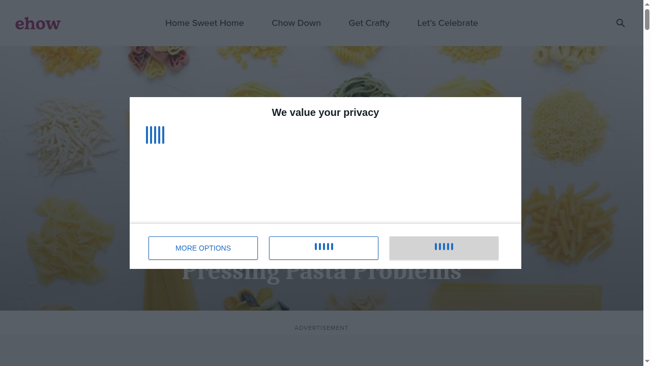Click the loading indicator in privacy dialog body
The width and height of the screenshot is (651, 366).
(x=155, y=135)
